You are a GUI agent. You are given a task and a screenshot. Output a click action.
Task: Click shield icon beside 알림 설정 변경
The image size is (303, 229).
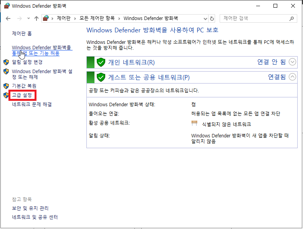point(6,62)
